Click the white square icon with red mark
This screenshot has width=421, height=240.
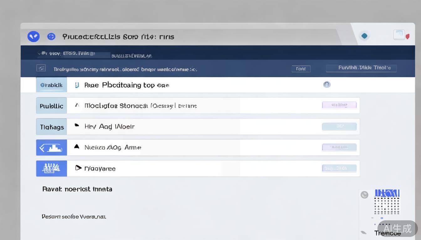(400, 35)
